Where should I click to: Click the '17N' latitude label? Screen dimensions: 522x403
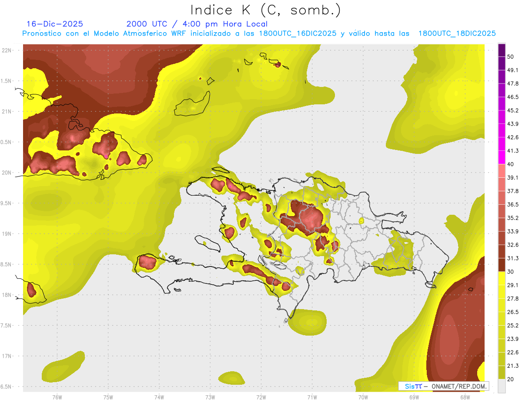click(x=7, y=356)
